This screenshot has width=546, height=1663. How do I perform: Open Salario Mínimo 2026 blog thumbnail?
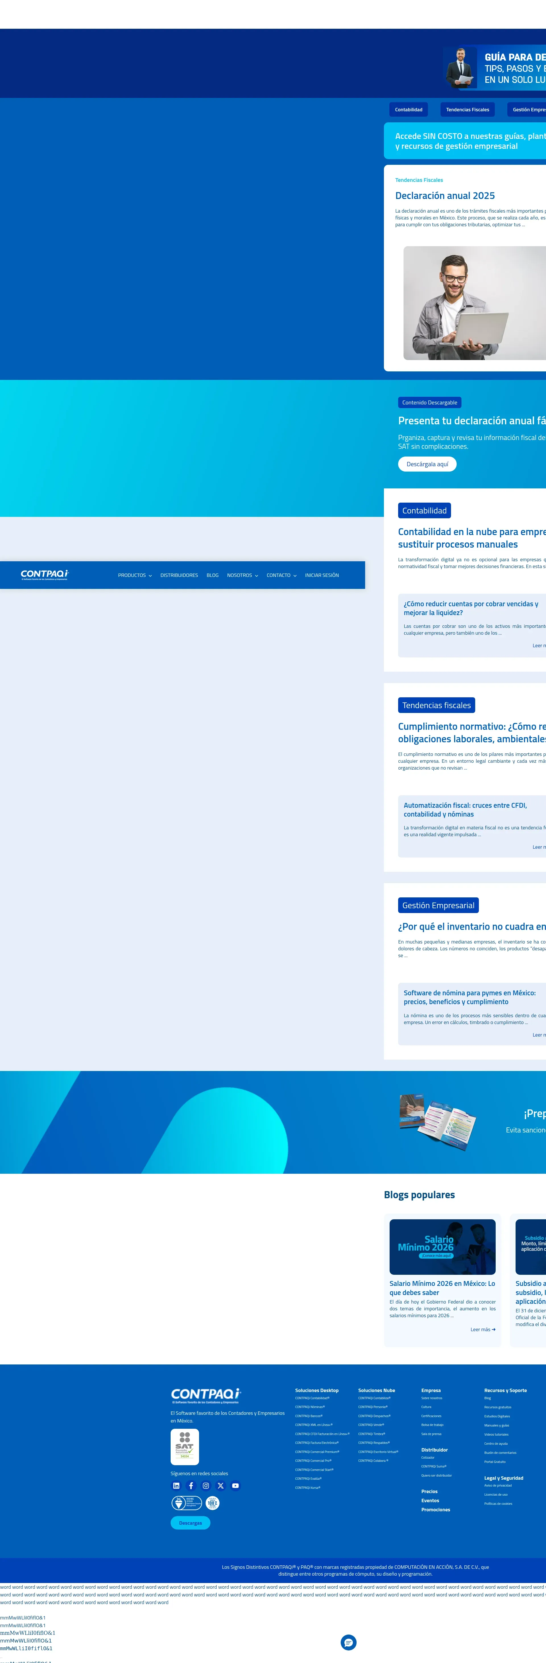pos(442,1247)
